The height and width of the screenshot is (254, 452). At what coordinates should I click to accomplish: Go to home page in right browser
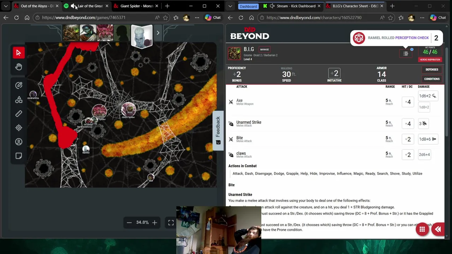[251, 18]
